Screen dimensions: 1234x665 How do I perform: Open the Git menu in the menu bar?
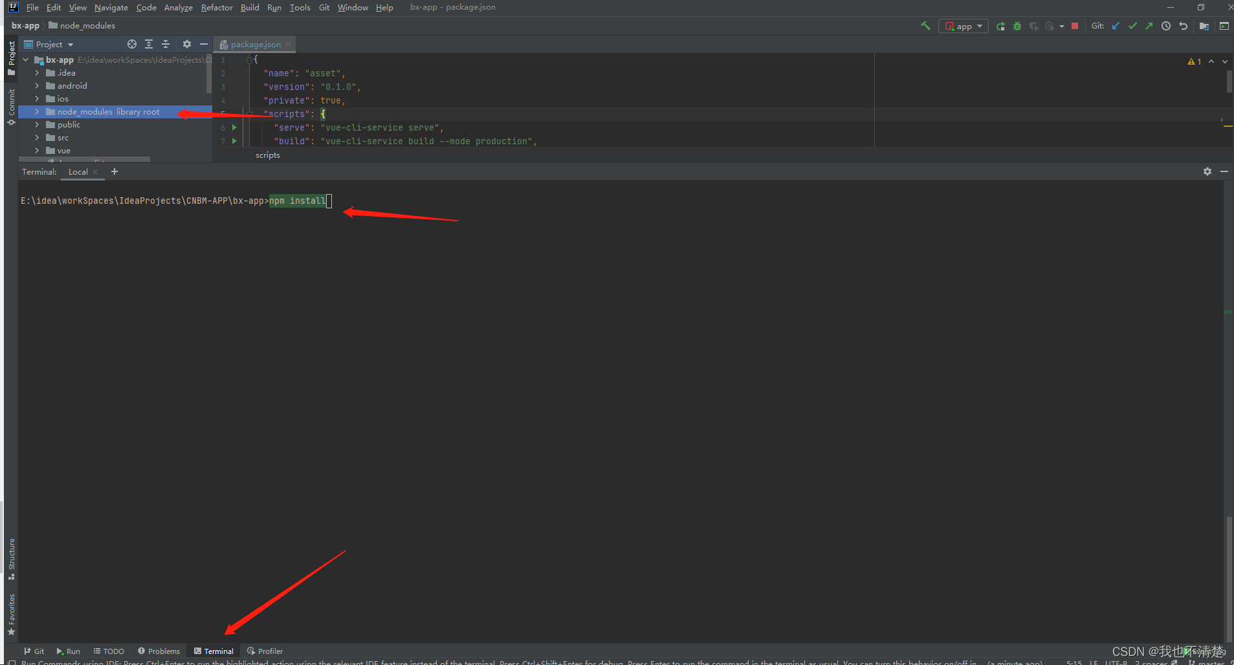point(324,7)
